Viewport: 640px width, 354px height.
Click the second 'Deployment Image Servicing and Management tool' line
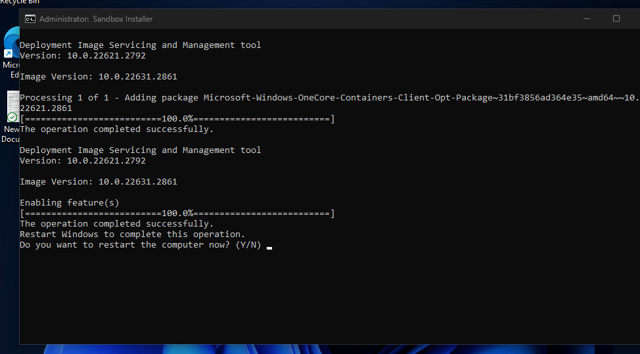pyautogui.click(x=141, y=150)
